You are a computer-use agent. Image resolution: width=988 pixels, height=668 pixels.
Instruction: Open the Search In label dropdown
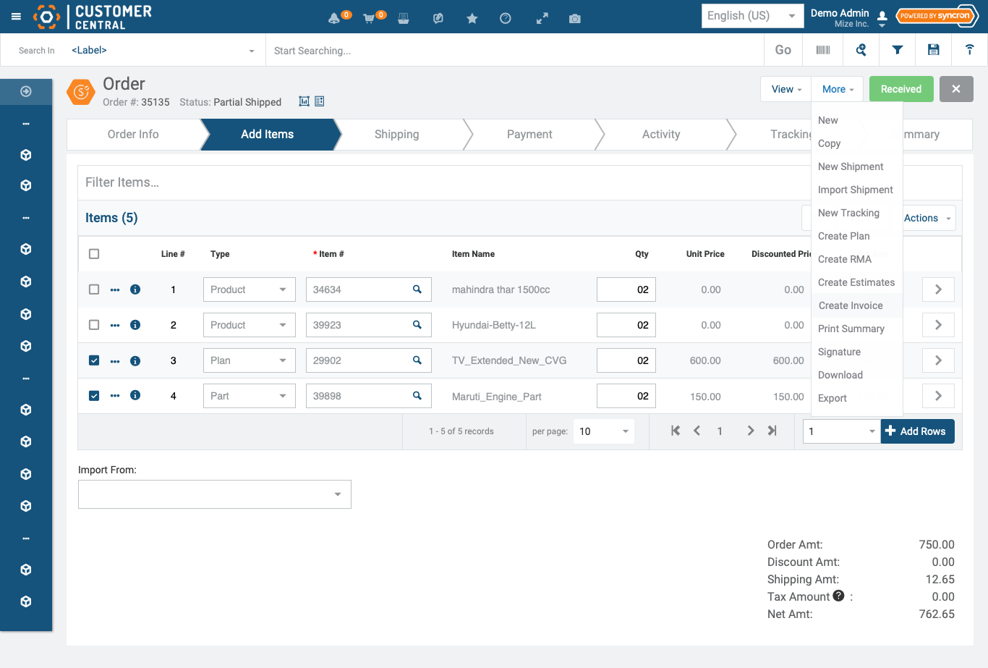coord(162,51)
